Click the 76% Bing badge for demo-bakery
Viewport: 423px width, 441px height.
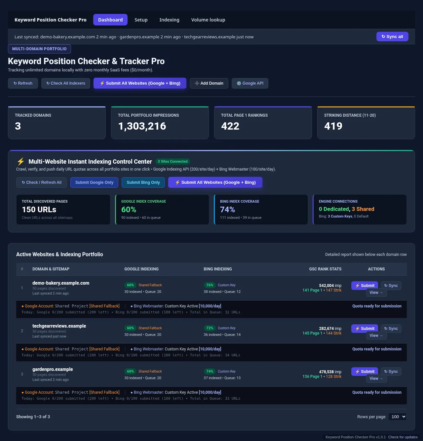[x=210, y=285]
